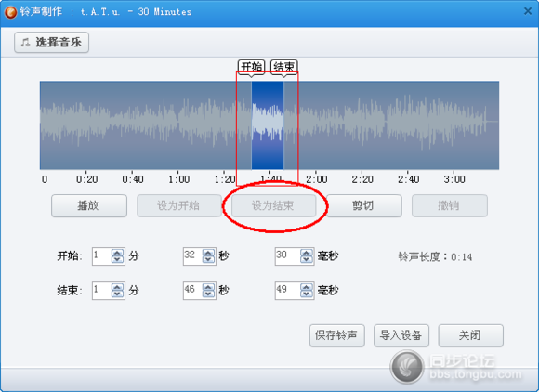
Task: Click the 导入设备 import to device button
Action: click(401, 335)
